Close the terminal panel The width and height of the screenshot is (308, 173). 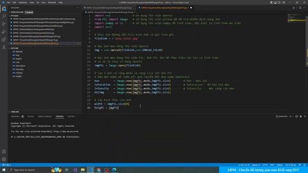tap(305, 116)
